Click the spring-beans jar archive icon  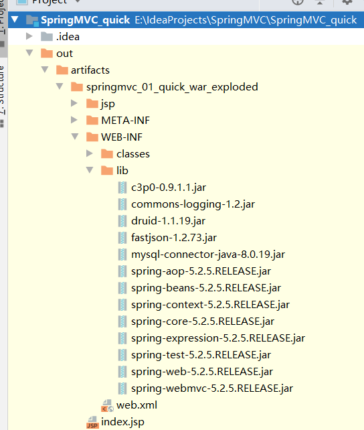[122, 288]
